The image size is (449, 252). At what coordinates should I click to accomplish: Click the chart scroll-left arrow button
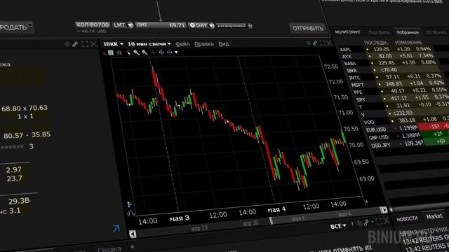click(133, 234)
